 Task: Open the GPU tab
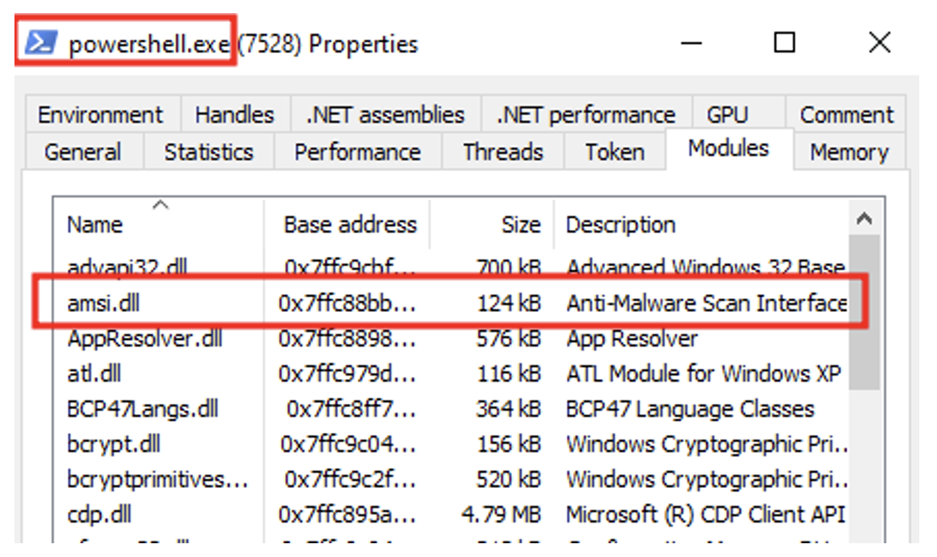pos(728,114)
